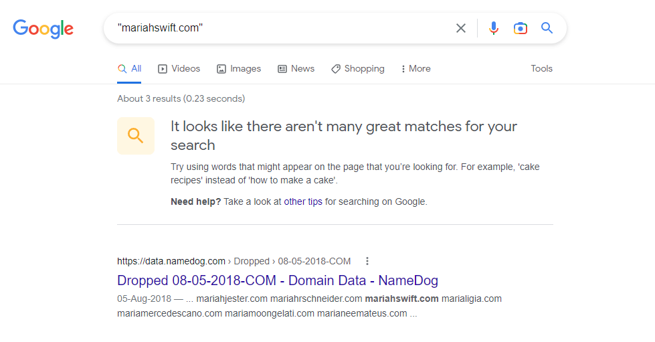The width and height of the screenshot is (655, 342).
Task: Start voice search with the microphone icon
Action: (493, 28)
